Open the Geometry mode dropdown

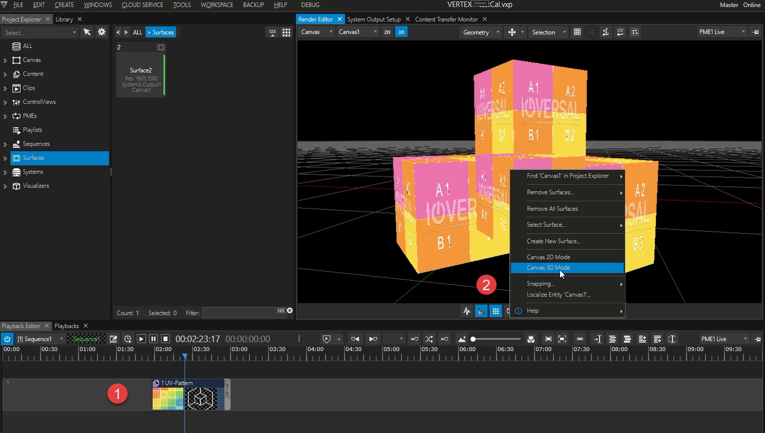[479, 32]
